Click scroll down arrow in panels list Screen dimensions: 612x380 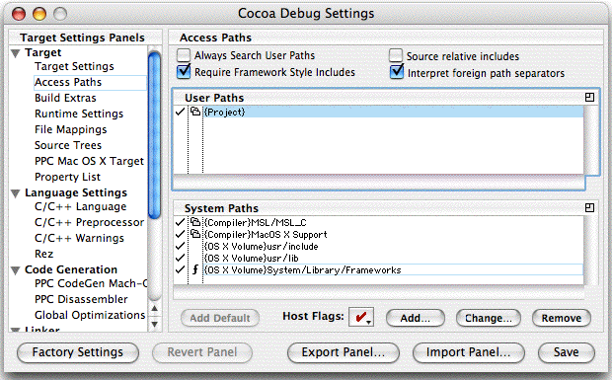click(155, 324)
